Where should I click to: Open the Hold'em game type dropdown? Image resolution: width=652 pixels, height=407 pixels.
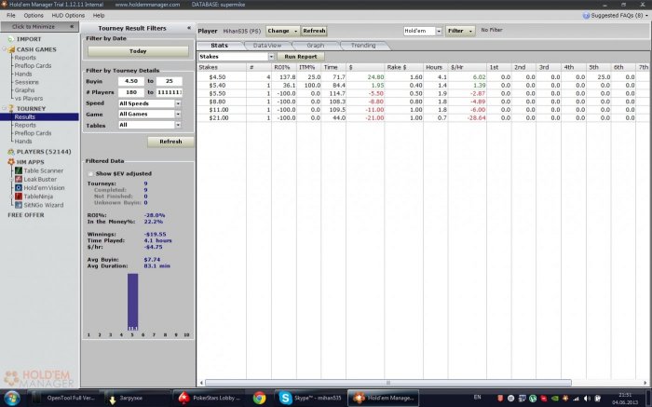coord(439,31)
